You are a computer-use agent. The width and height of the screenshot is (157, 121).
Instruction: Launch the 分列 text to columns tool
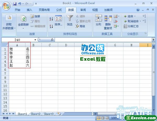(x=98, y=20)
